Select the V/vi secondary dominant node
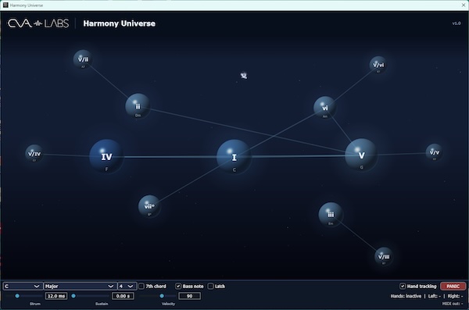The width and height of the screenshot is (469, 310). point(378,65)
